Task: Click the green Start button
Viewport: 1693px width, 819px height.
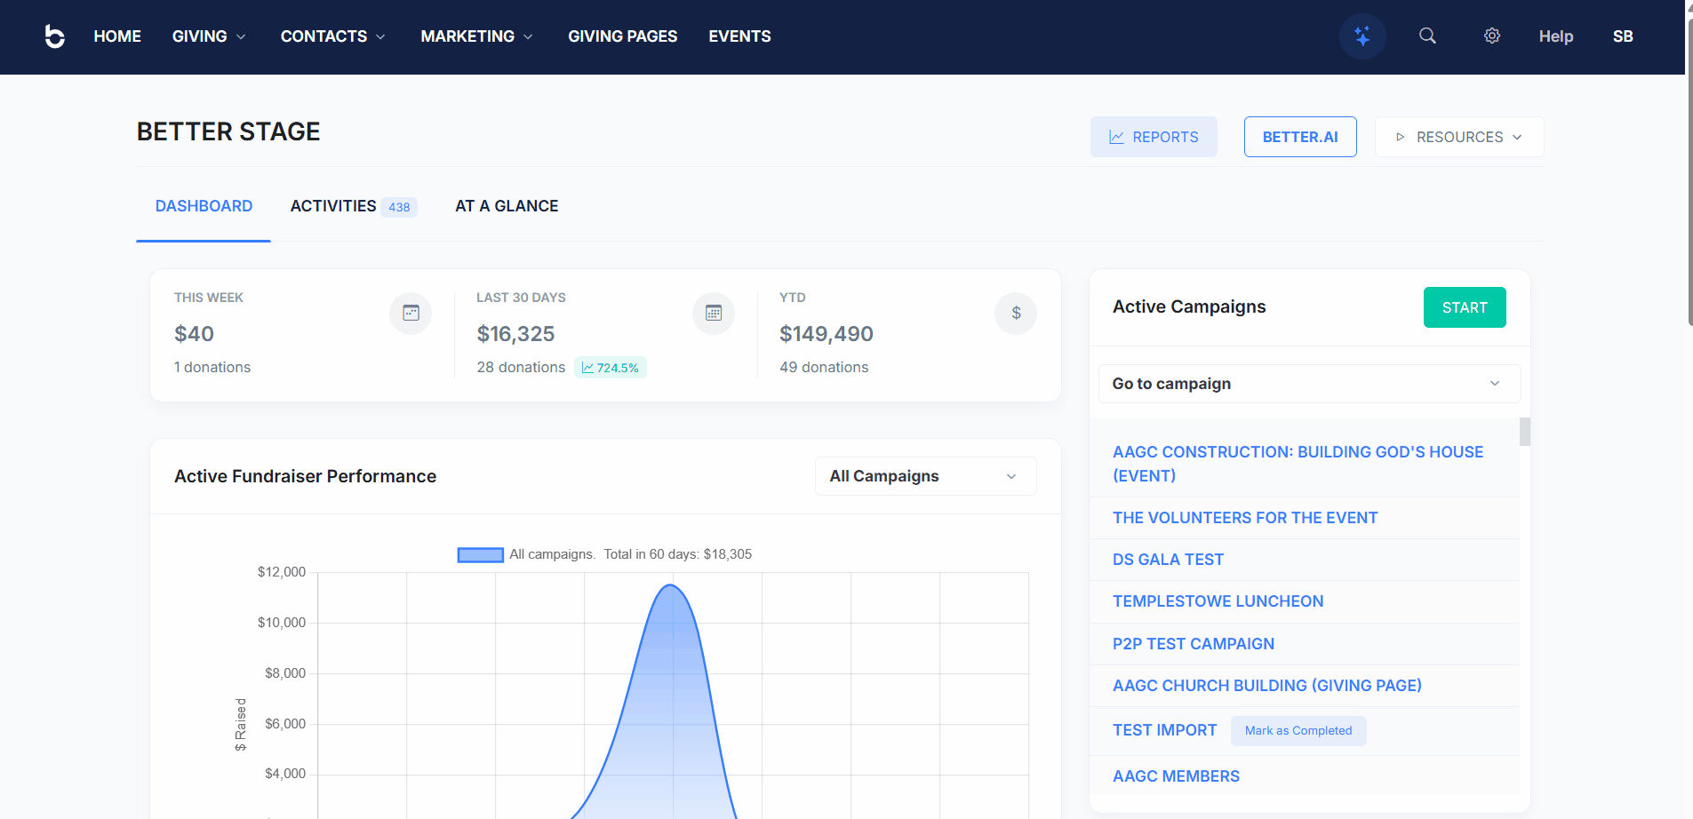Action: [x=1465, y=307]
